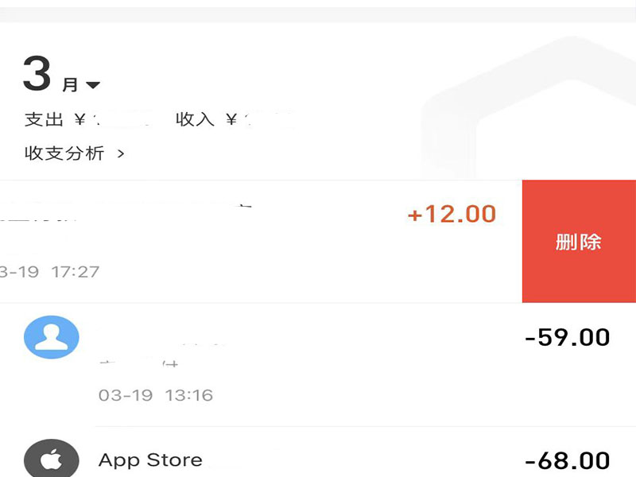Tap the 收入 income total label
636x477 pixels.
click(195, 120)
